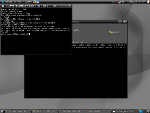
Task: Click the Show Desktop button in bottom panel
Action: 2,111
